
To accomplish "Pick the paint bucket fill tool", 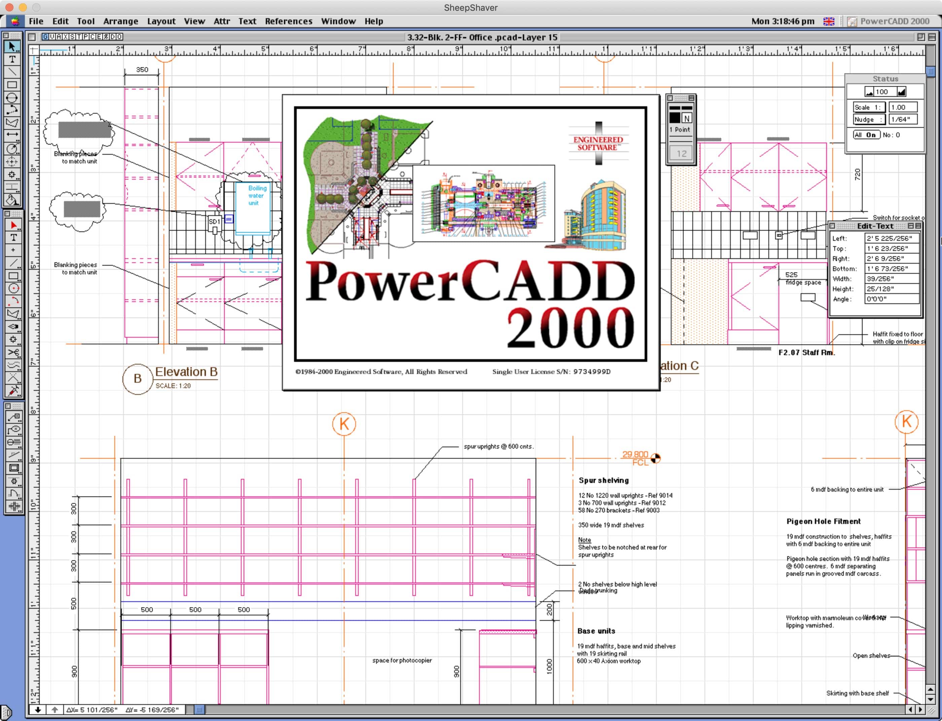I will (12, 200).
